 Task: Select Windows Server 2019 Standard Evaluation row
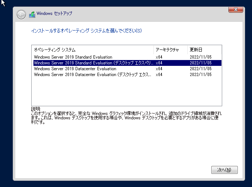tap(127, 57)
